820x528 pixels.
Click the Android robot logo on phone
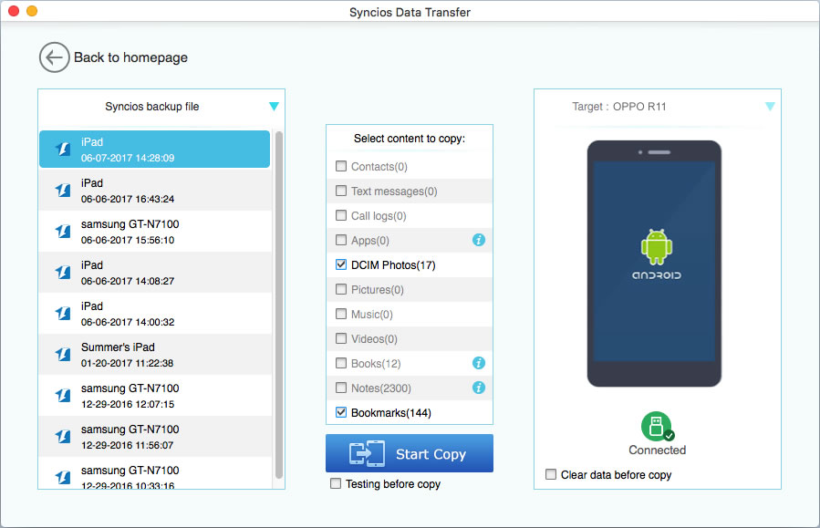657,247
